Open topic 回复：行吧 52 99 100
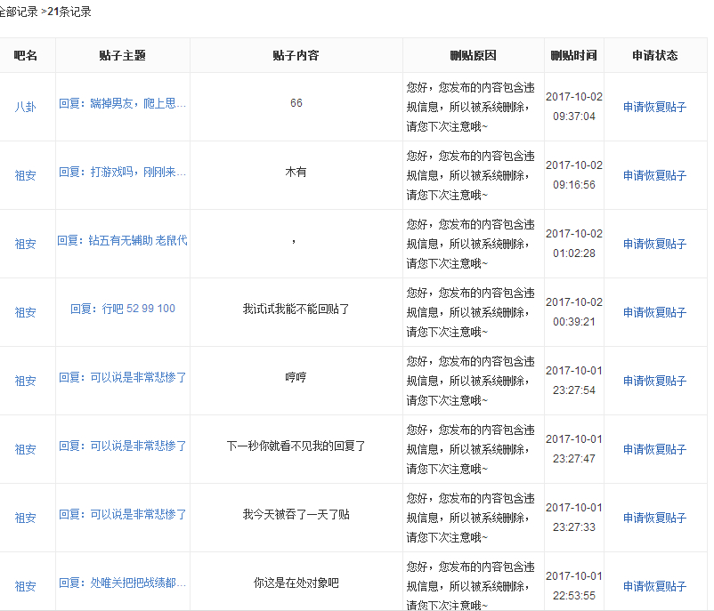Screen dimensions: 714x611 click(123, 309)
